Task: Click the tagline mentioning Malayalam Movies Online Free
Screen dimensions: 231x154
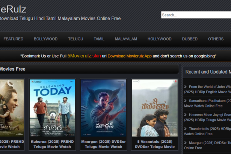Action: coord(60,18)
